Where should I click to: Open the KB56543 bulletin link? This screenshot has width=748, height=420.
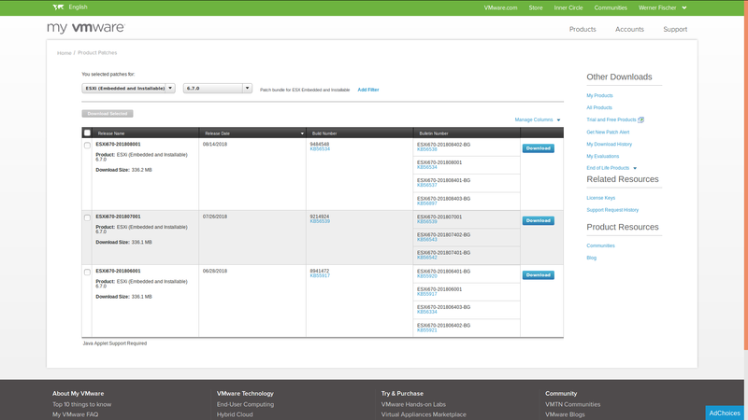(x=427, y=240)
